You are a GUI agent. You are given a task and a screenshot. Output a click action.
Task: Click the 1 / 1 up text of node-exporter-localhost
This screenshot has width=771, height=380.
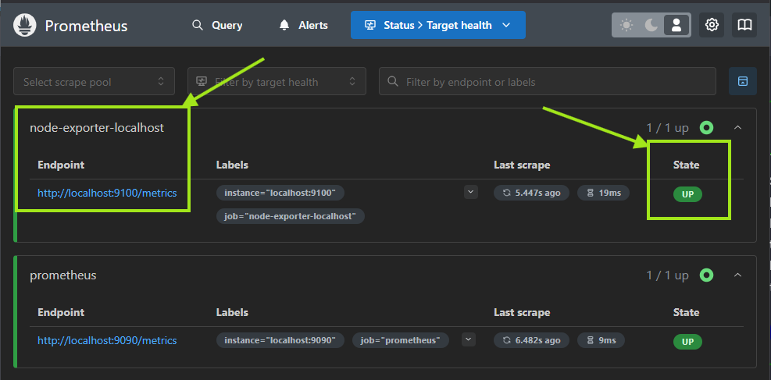[667, 128]
